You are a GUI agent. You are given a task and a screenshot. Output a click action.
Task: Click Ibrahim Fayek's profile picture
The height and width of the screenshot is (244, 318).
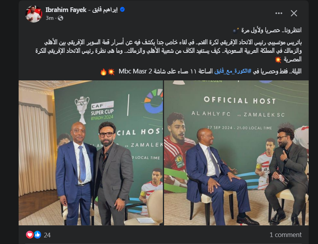pyautogui.click(x=34, y=14)
